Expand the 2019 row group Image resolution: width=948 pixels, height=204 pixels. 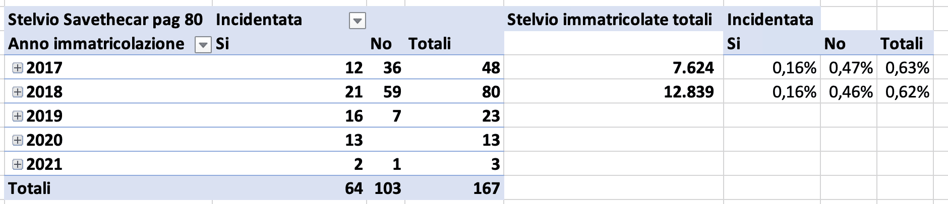17,116
